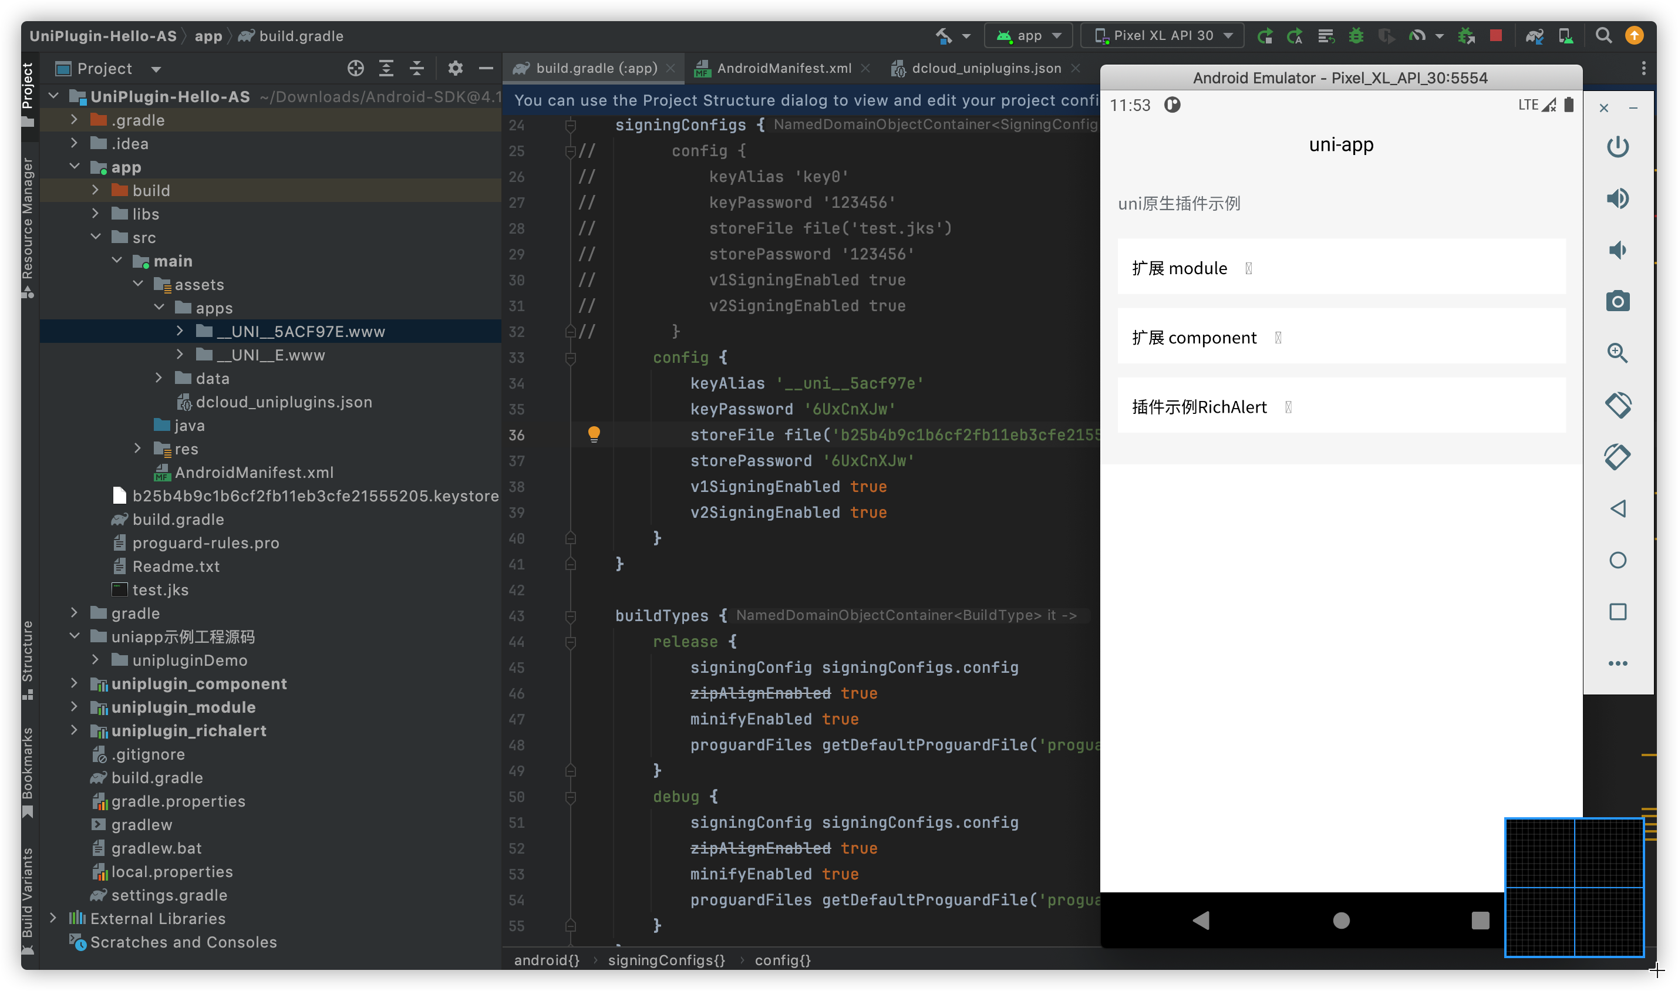Expand the uniplugin_component module
Viewport: 1678px width, 991px height.
tap(74, 684)
